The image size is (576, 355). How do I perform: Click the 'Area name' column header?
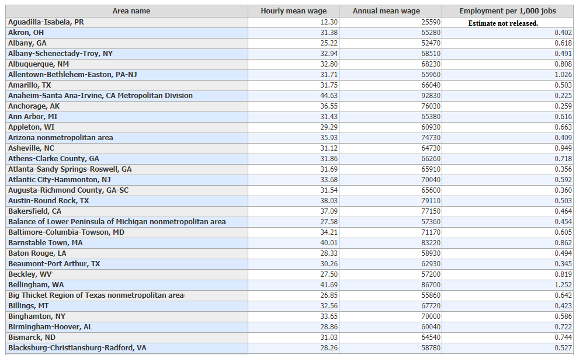pos(131,11)
